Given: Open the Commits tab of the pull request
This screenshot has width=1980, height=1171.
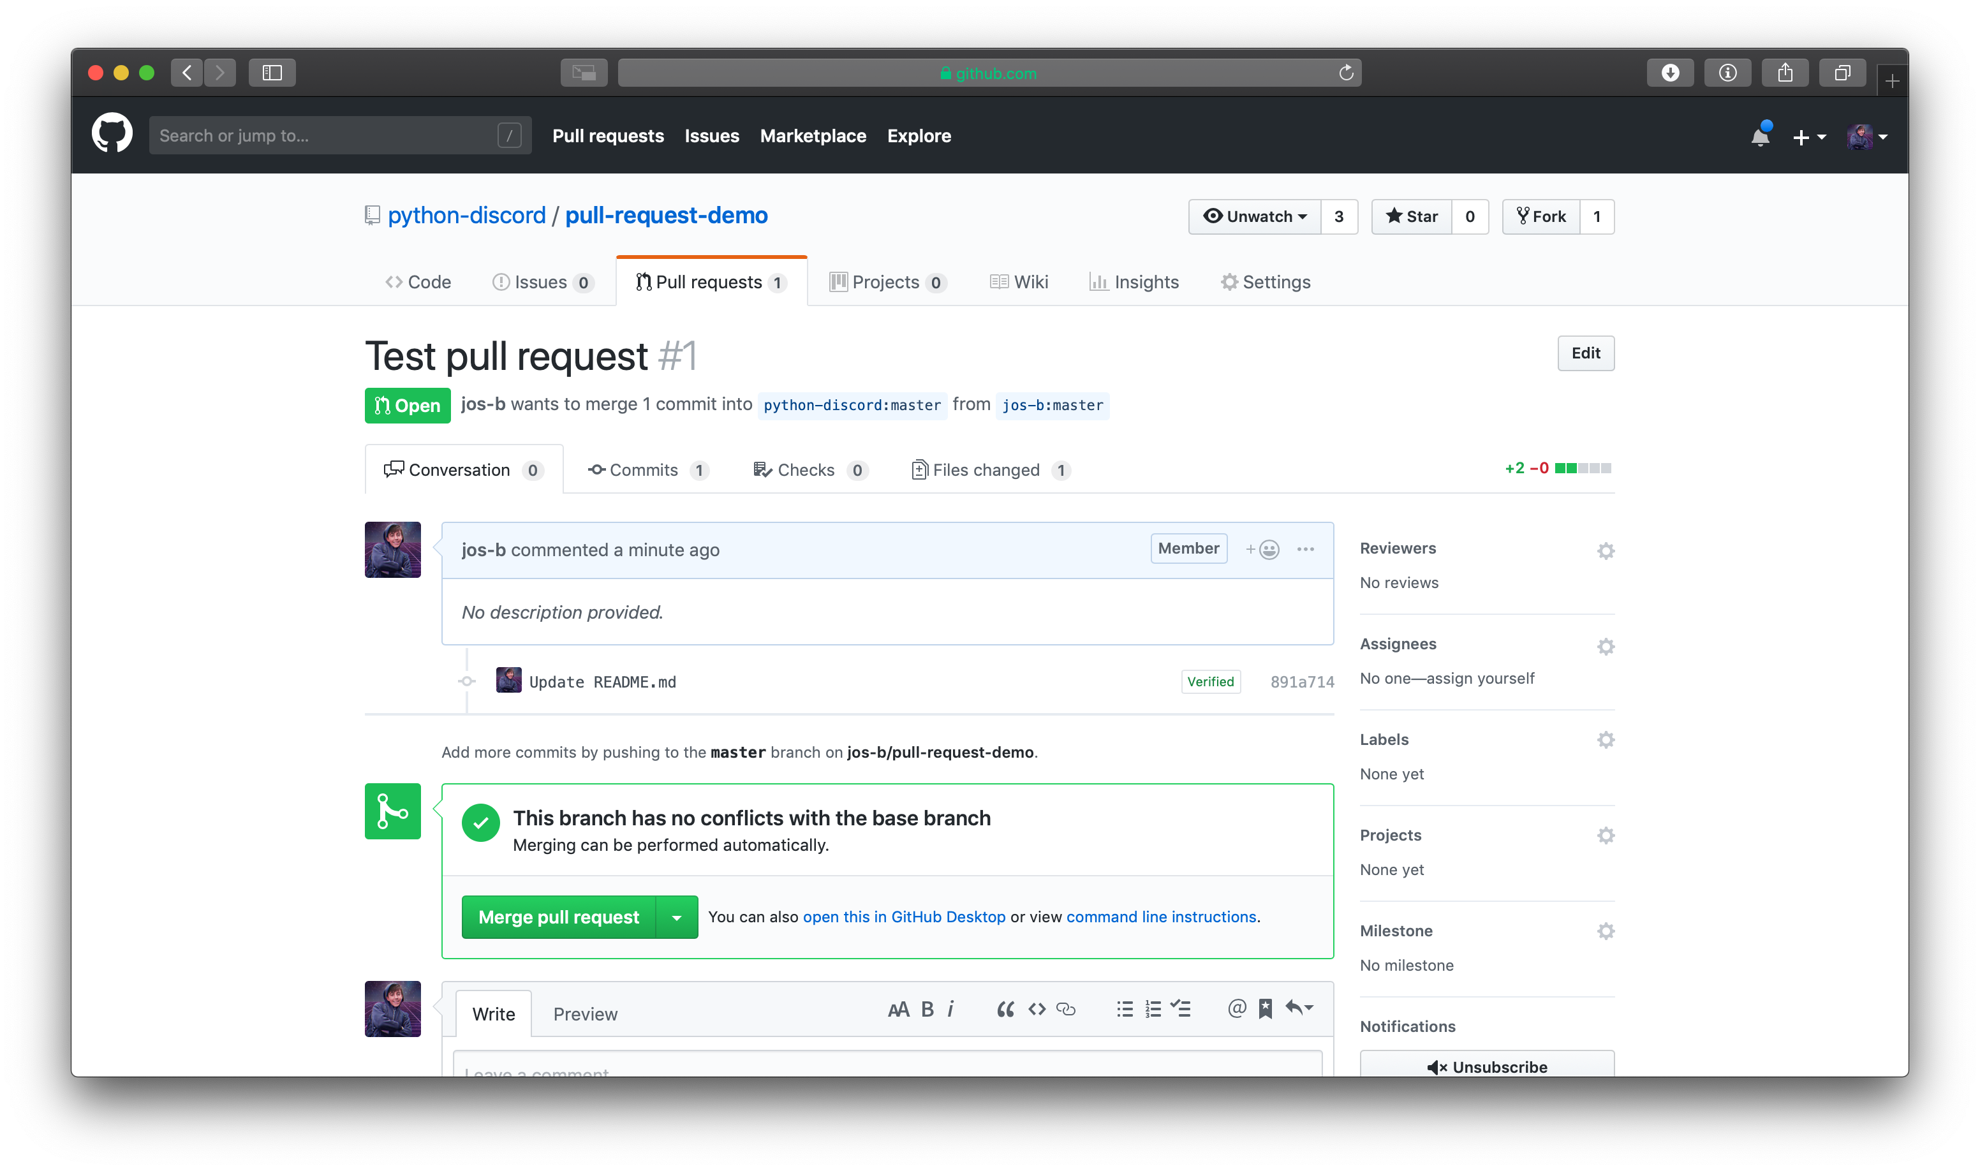Looking at the screenshot, I should coord(648,469).
